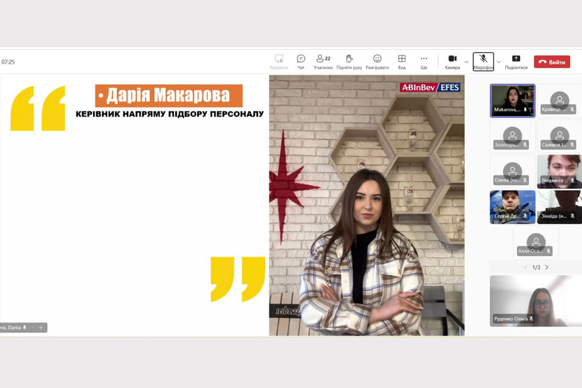Click the Дарія Макарова name banner
The image size is (582, 388).
pyautogui.click(x=169, y=96)
